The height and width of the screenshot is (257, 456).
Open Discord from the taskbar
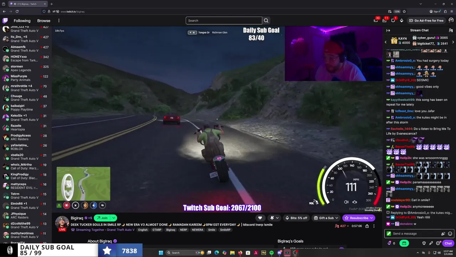click(279, 253)
